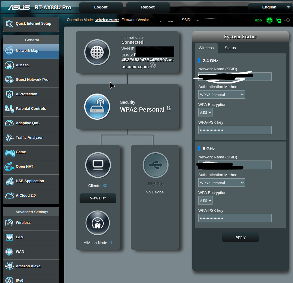Click the Guest Network Pro icon
Screen dimensions: 293x283
point(9,79)
